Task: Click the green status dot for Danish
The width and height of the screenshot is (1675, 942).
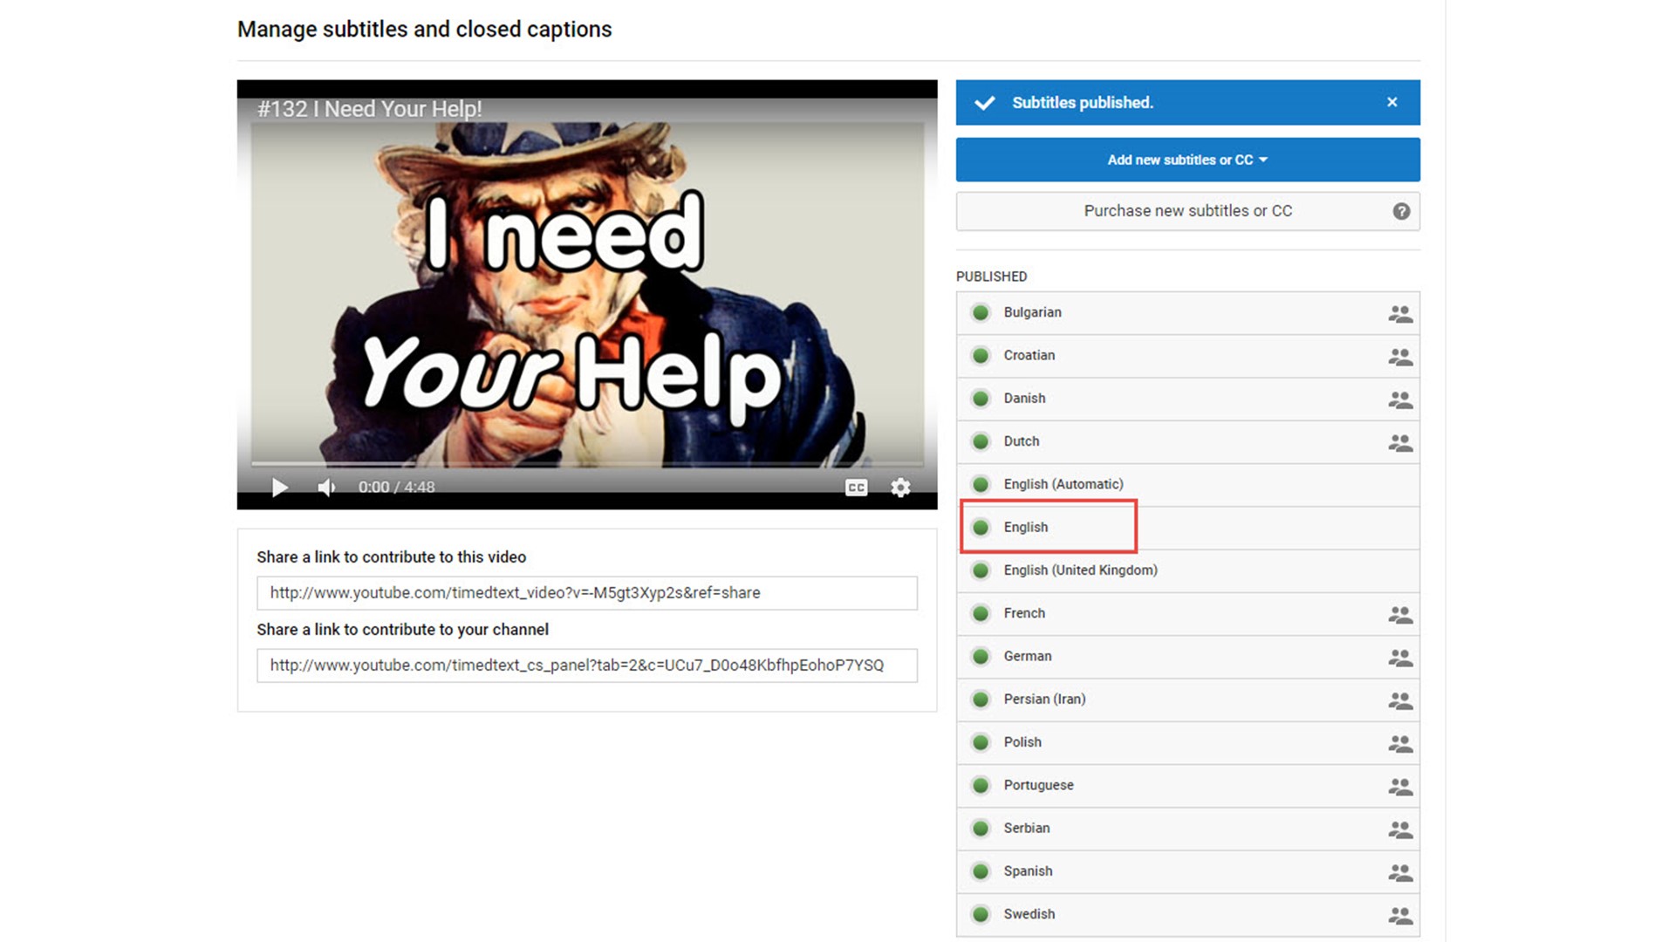Action: pos(981,399)
